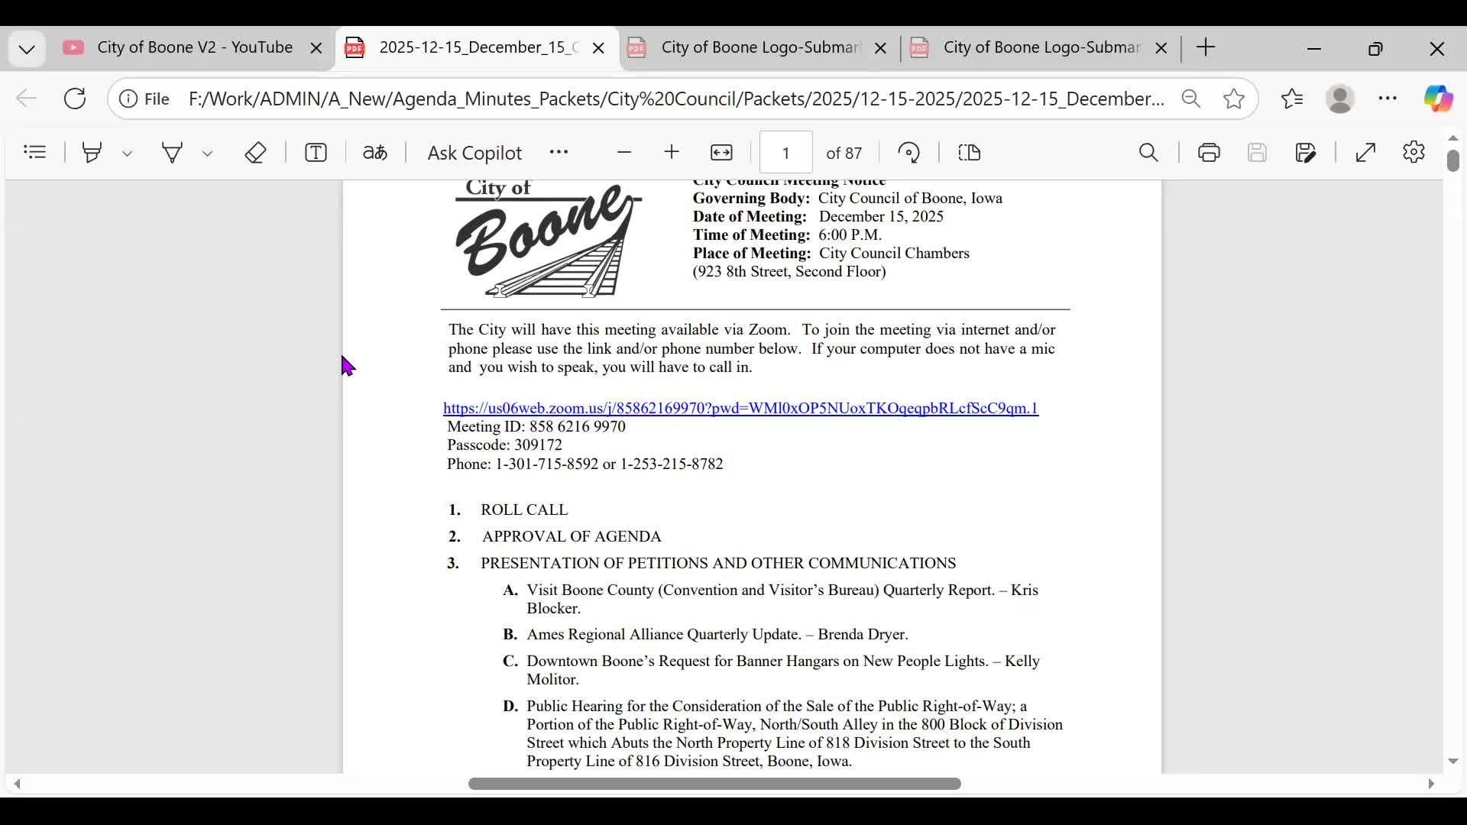Expand the Highlight color dropdown
Image resolution: width=1467 pixels, height=825 pixels.
(x=128, y=154)
